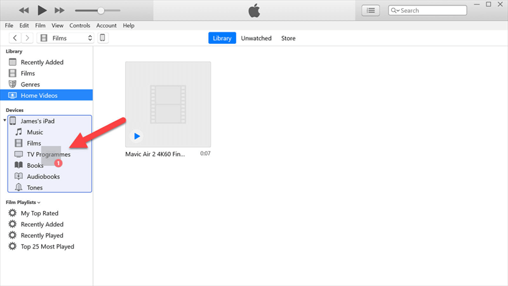Play the Mavic Air 2 4K60 video thumbnail
508x286 pixels.
pos(137,136)
